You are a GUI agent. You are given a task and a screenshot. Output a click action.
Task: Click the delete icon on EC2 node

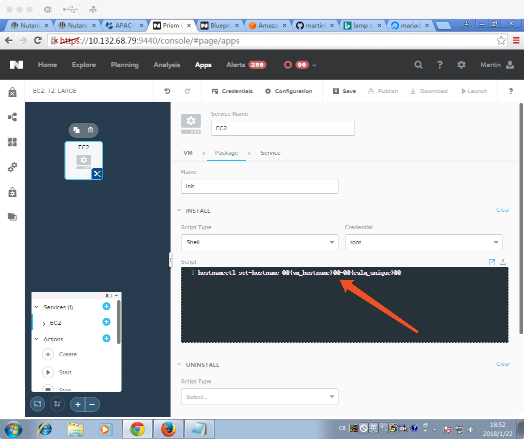[x=91, y=130]
